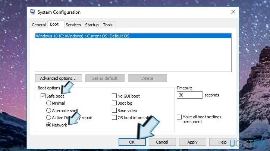Click the Cancel button
The height and width of the screenshot is (151, 270).
[x=162, y=142]
